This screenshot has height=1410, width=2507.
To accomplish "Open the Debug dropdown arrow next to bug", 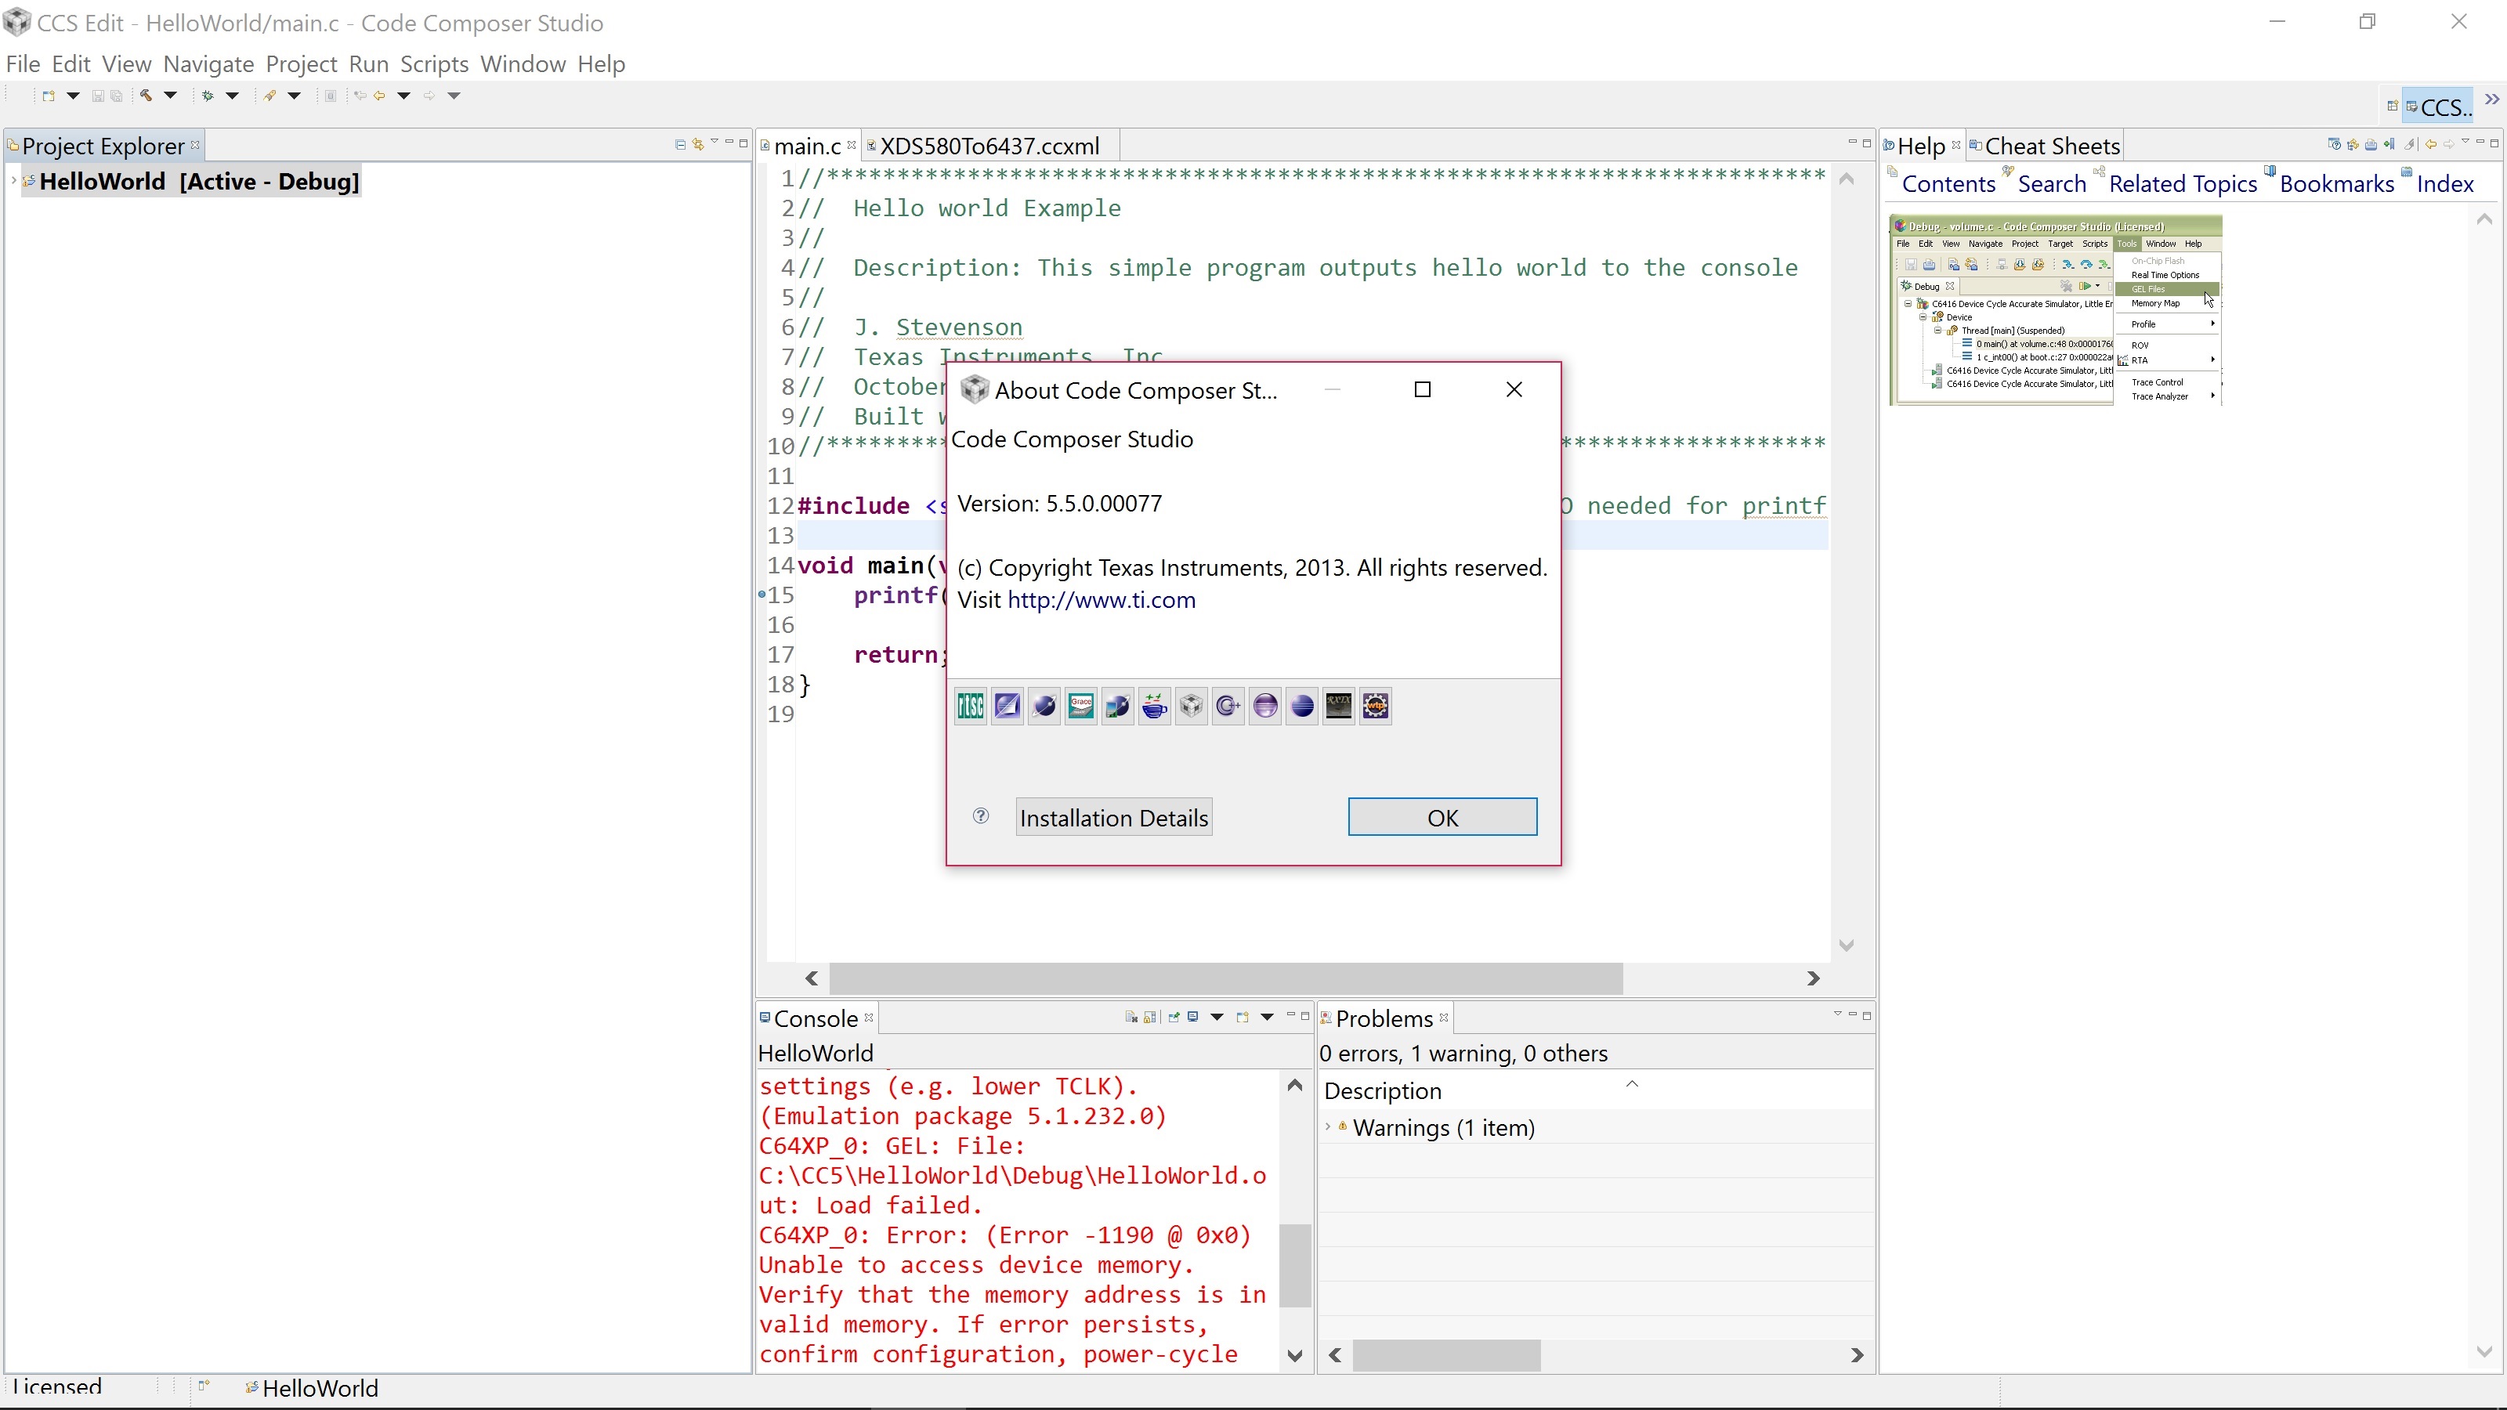I will point(233,96).
